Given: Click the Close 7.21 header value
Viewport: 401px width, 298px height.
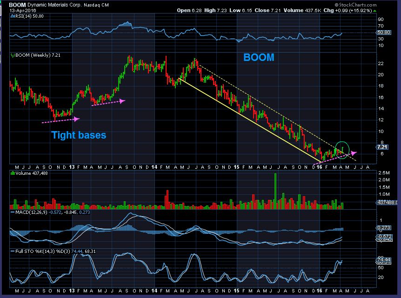Looking at the screenshot, I should coord(267,11).
